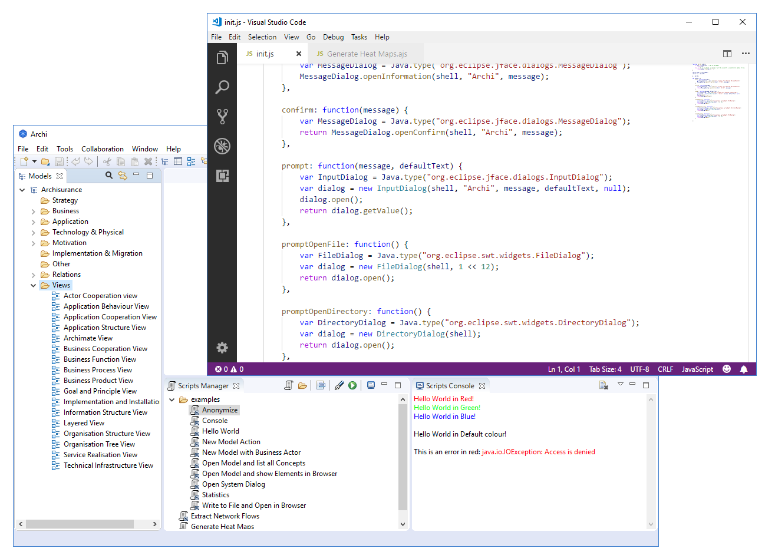
Task: Run the selected script with green play icon
Action: click(x=352, y=385)
